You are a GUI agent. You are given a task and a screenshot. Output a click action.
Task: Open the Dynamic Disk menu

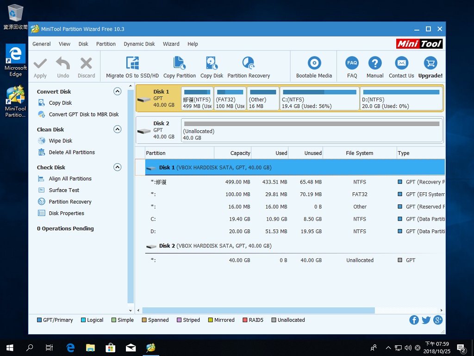click(x=139, y=44)
